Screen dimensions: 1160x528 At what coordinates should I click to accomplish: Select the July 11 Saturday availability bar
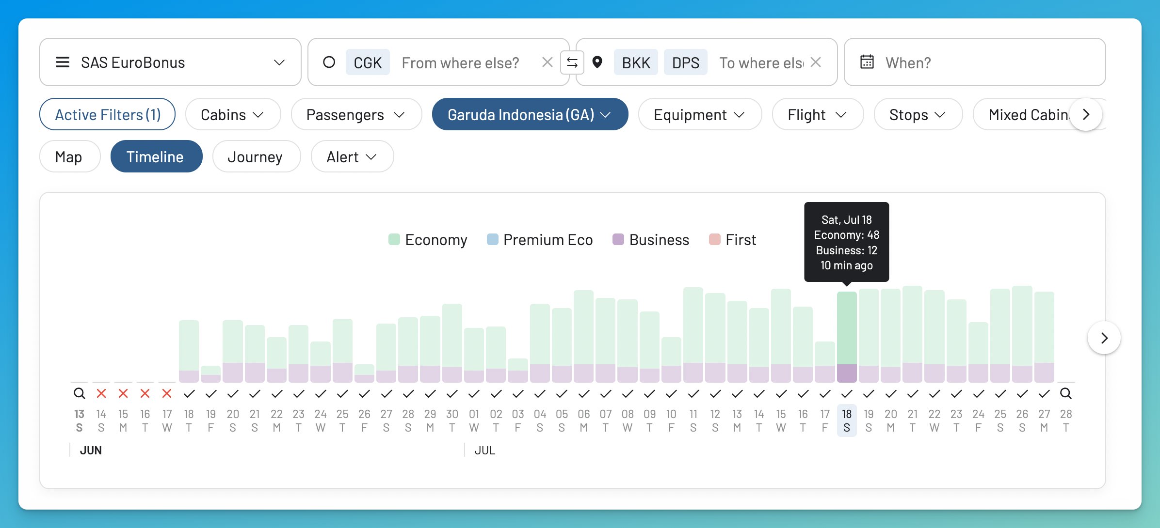tap(693, 335)
